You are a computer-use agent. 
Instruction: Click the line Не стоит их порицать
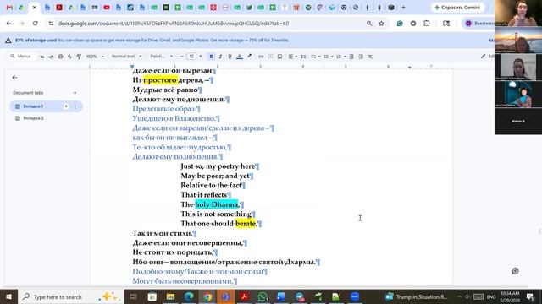[173, 252]
